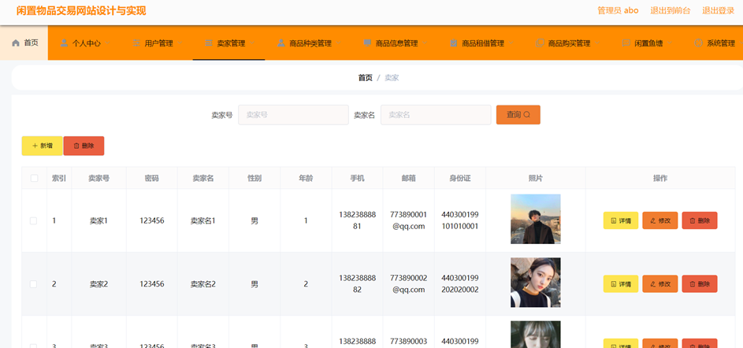This screenshot has width=743, height=348.
Task: Click the home icon beside 首页
Action: click(x=16, y=43)
